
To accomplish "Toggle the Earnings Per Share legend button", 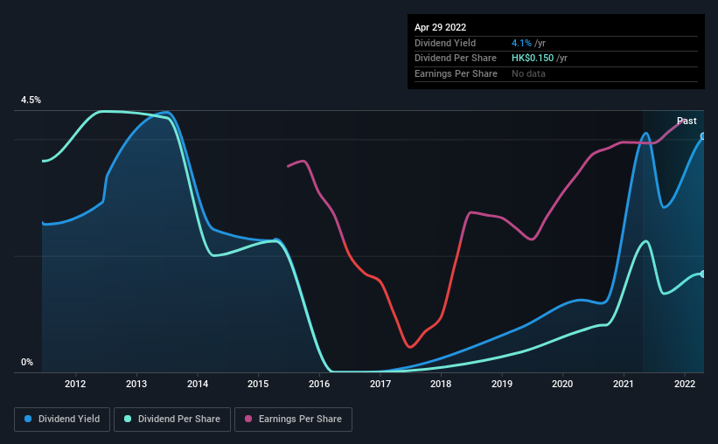I will point(293,420).
